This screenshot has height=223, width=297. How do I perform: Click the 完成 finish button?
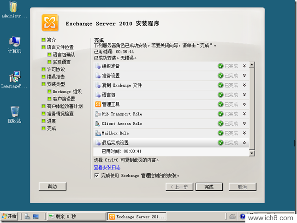click(x=209, y=187)
